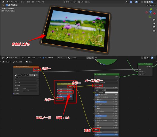Unlink the image with X in texture node
The height and width of the screenshot is (137, 157).
[x=37, y=75]
